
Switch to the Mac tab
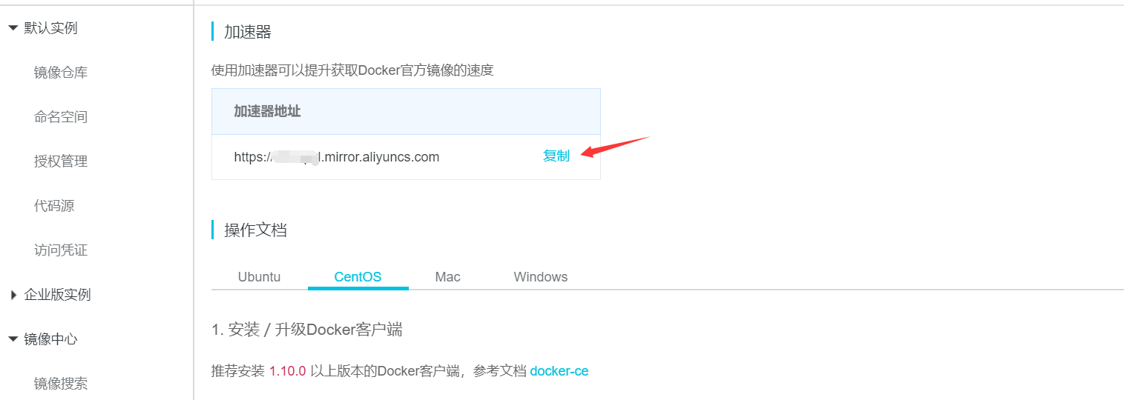click(x=448, y=277)
